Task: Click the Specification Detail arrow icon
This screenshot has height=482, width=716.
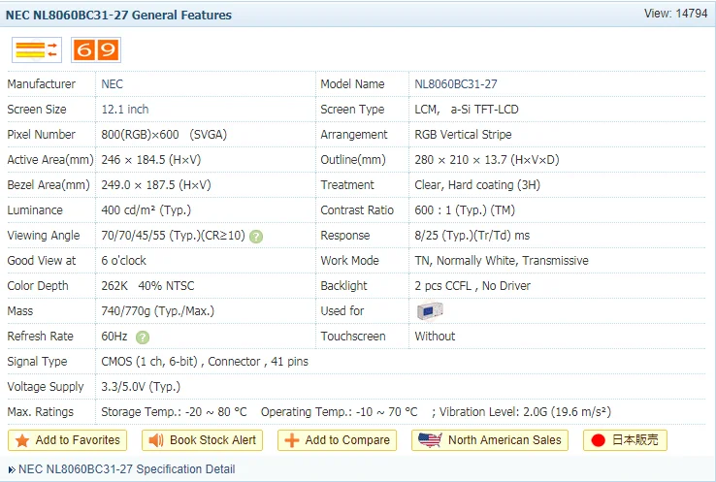Action: pos(12,469)
